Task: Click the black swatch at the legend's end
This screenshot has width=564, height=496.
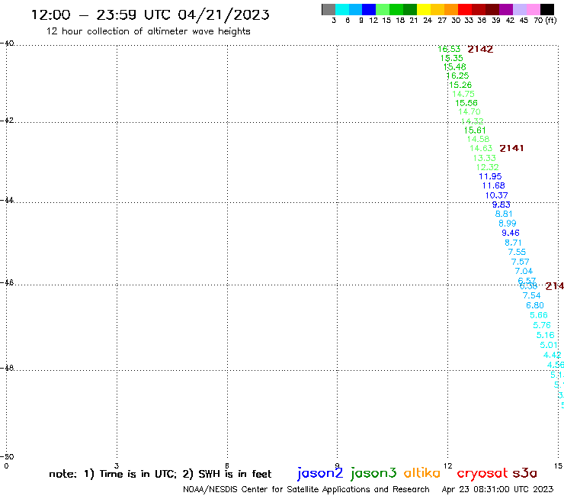Action: pos(547,9)
